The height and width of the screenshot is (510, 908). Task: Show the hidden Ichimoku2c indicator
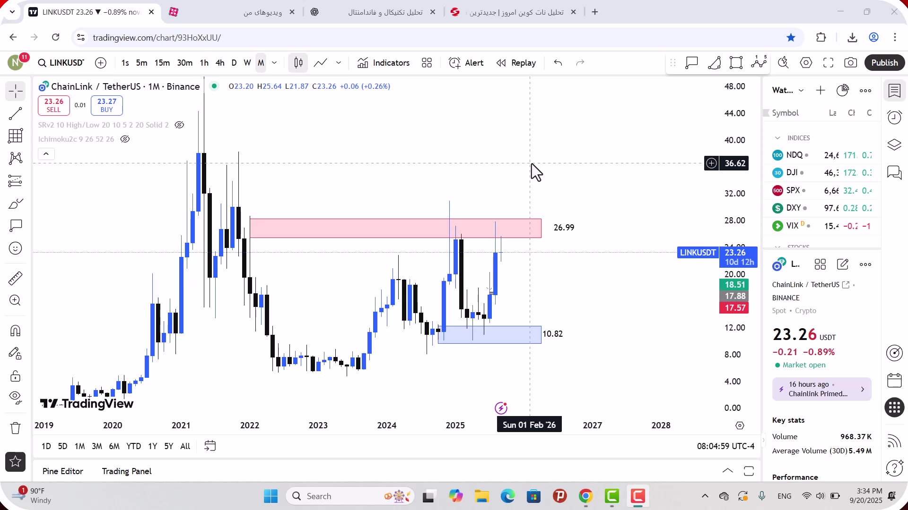coord(125,139)
